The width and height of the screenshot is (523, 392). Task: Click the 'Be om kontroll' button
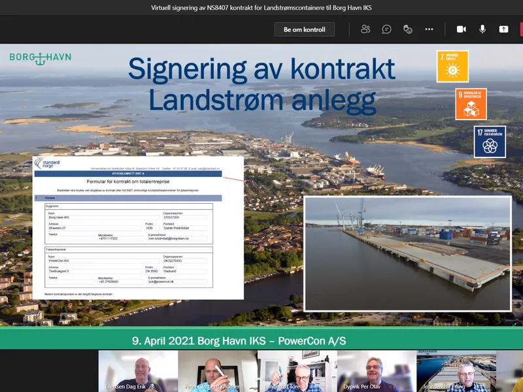point(304,29)
